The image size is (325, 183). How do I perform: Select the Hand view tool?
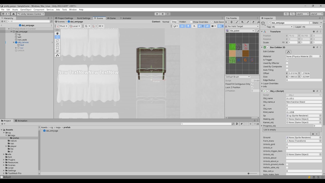point(57,33)
